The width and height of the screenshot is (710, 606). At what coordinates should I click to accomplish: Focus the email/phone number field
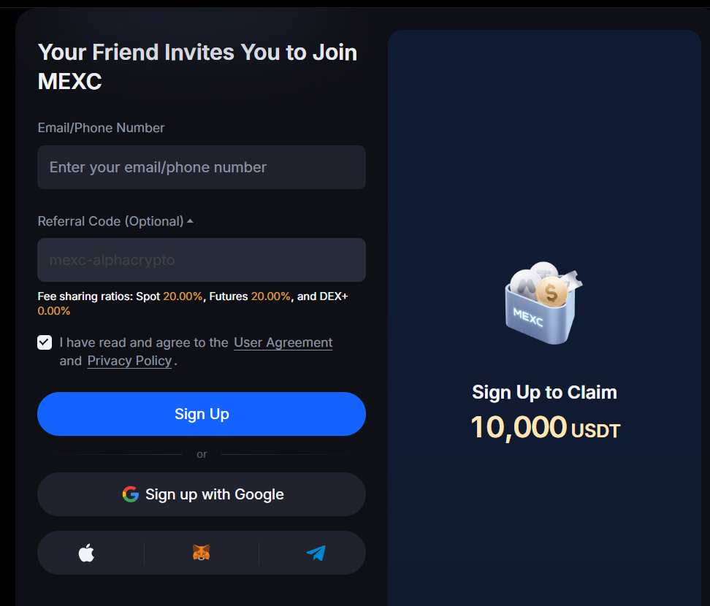click(202, 167)
